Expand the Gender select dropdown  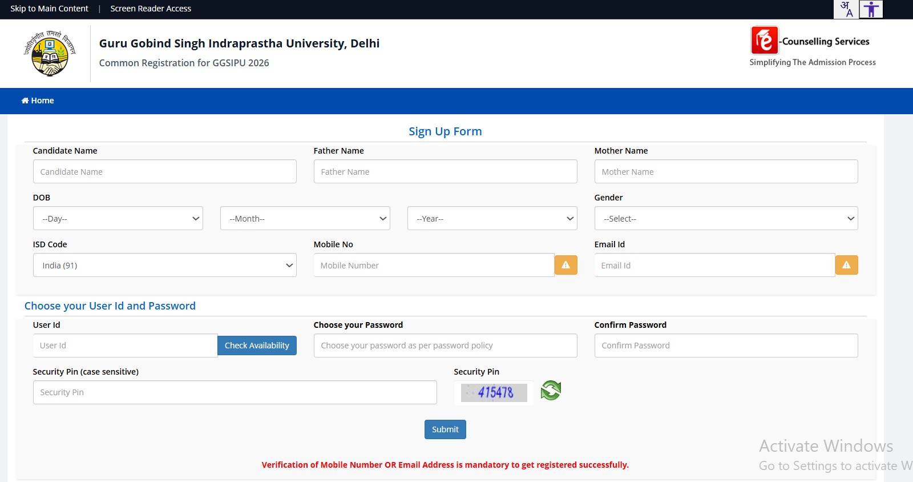726,218
